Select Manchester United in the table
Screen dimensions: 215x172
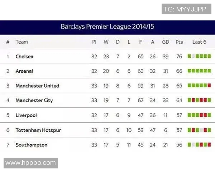coord(37,86)
